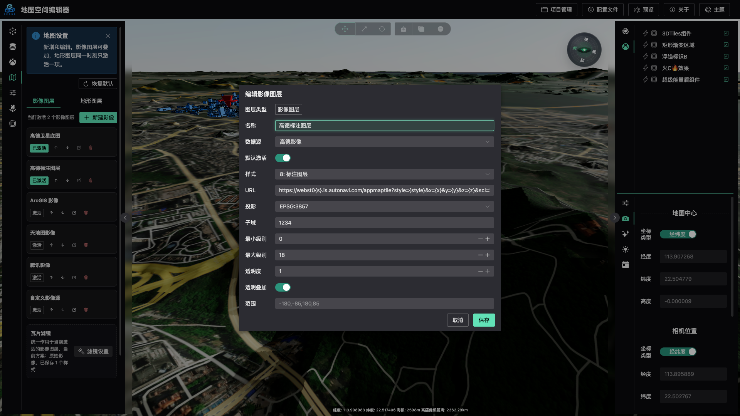The image size is (740, 416).
Task: Switch to the 地形图层 tab
Action: (x=91, y=101)
